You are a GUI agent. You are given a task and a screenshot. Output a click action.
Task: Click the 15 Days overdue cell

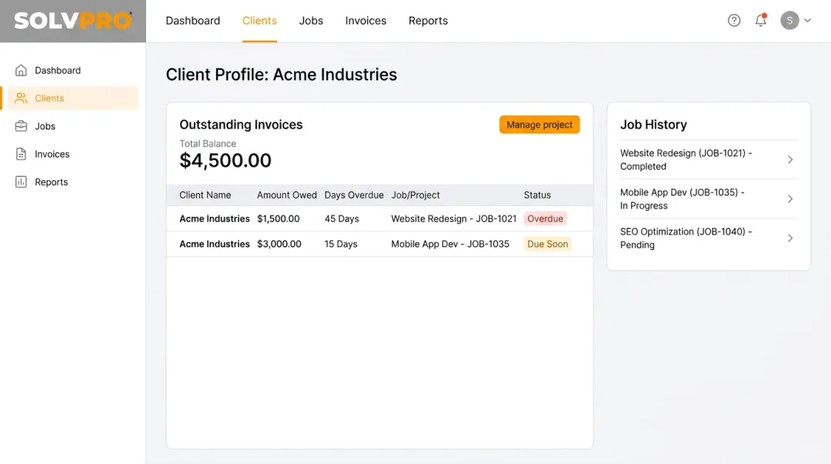pyautogui.click(x=341, y=244)
